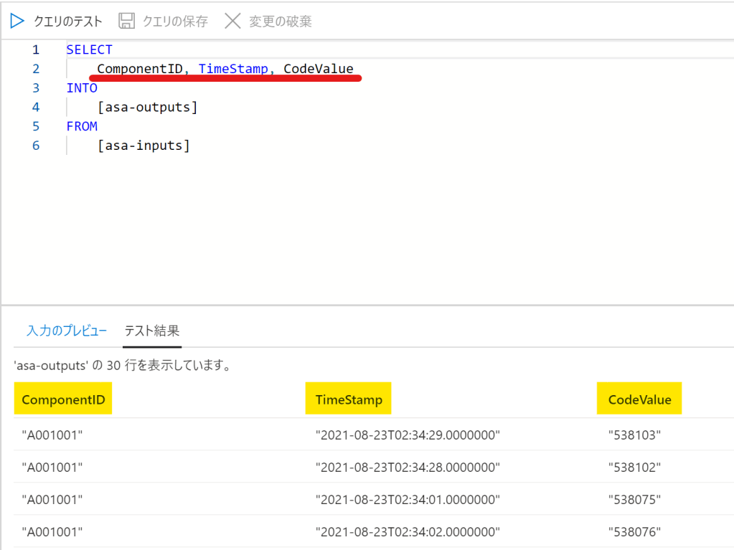Click the X icon to discard changes

click(x=232, y=21)
